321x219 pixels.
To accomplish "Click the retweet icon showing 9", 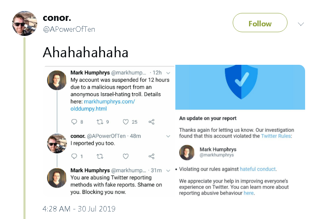I will tap(100, 122).
